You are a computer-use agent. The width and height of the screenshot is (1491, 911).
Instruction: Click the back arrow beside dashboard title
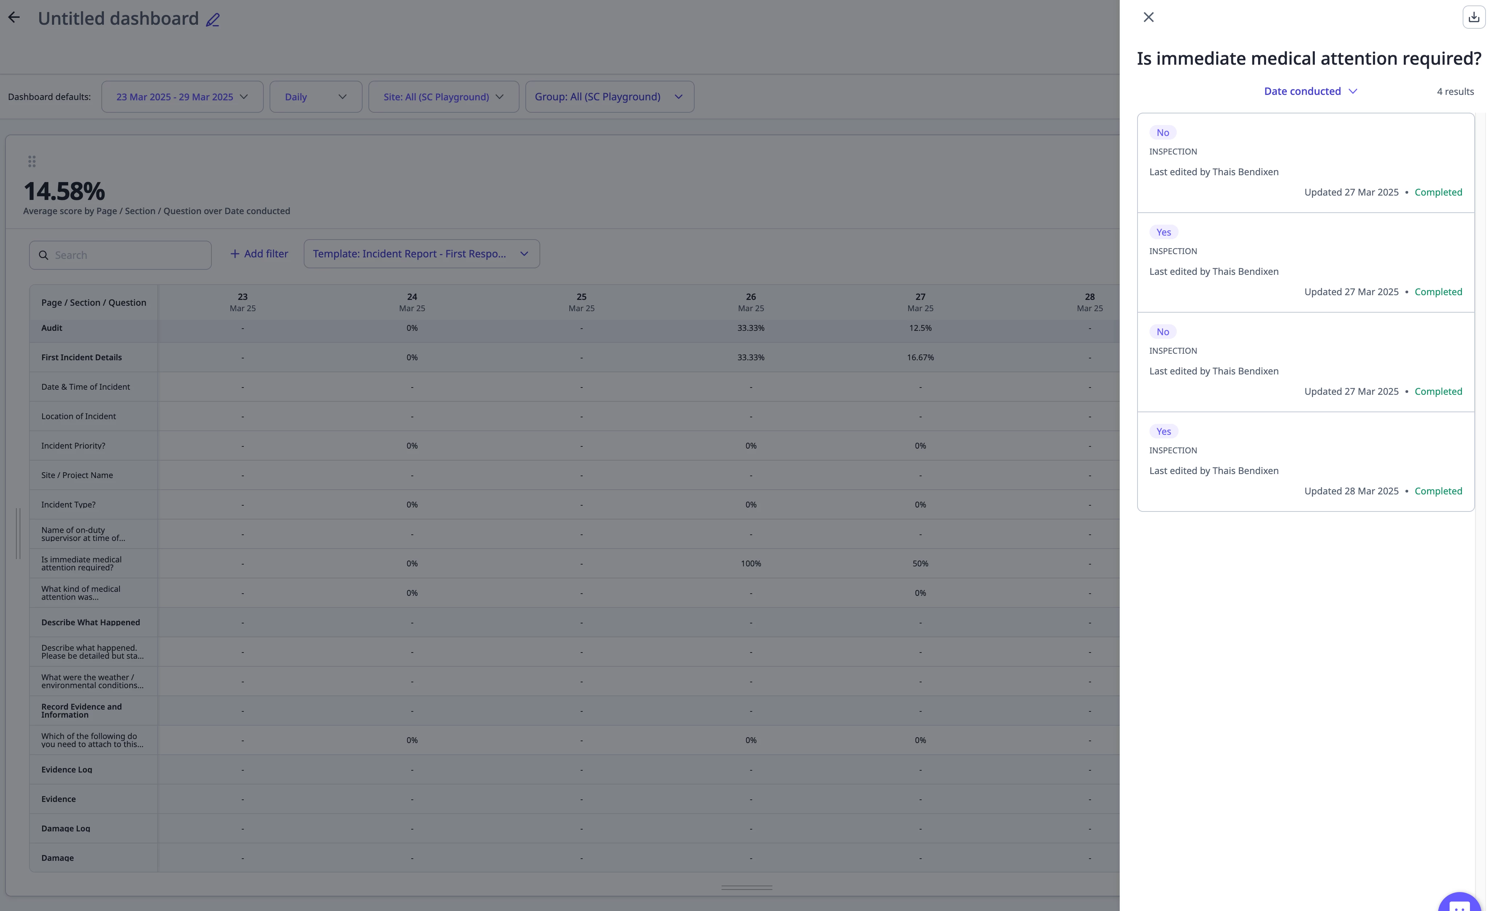(x=14, y=17)
